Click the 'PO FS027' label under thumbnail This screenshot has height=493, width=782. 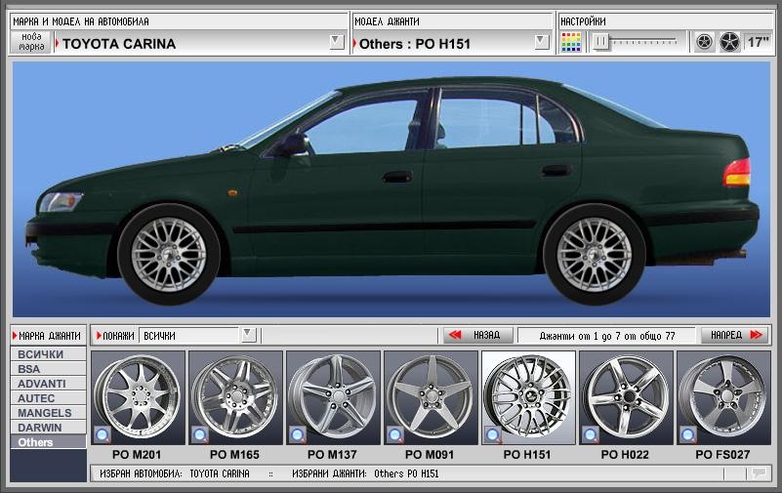point(722,455)
